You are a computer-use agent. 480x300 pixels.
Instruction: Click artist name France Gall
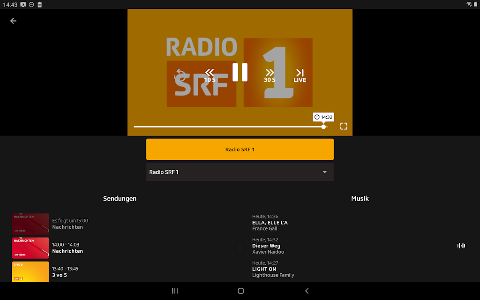[x=264, y=229]
